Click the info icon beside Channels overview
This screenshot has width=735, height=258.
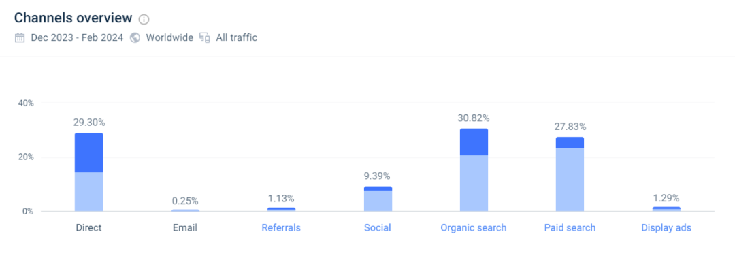144,19
